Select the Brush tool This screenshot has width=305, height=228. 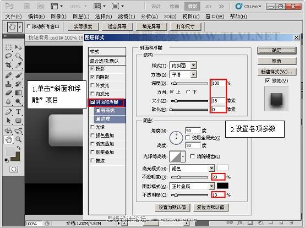pyautogui.click(x=18, y=75)
